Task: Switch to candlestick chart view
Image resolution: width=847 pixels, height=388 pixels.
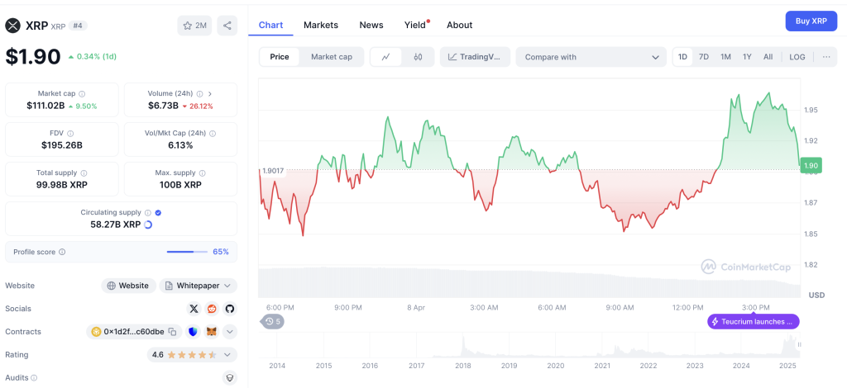Action: point(418,57)
